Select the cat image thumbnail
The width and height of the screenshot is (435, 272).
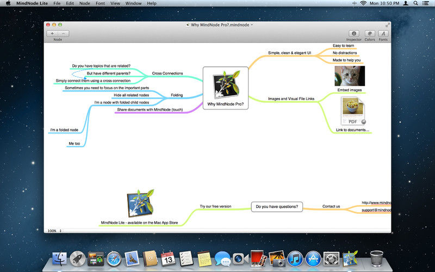coord(350,76)
